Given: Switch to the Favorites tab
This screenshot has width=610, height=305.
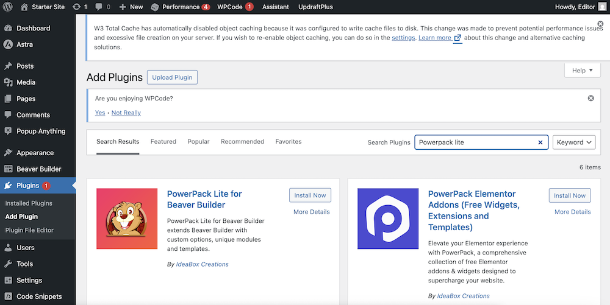Looking at the screenshot, I should 289,142.
